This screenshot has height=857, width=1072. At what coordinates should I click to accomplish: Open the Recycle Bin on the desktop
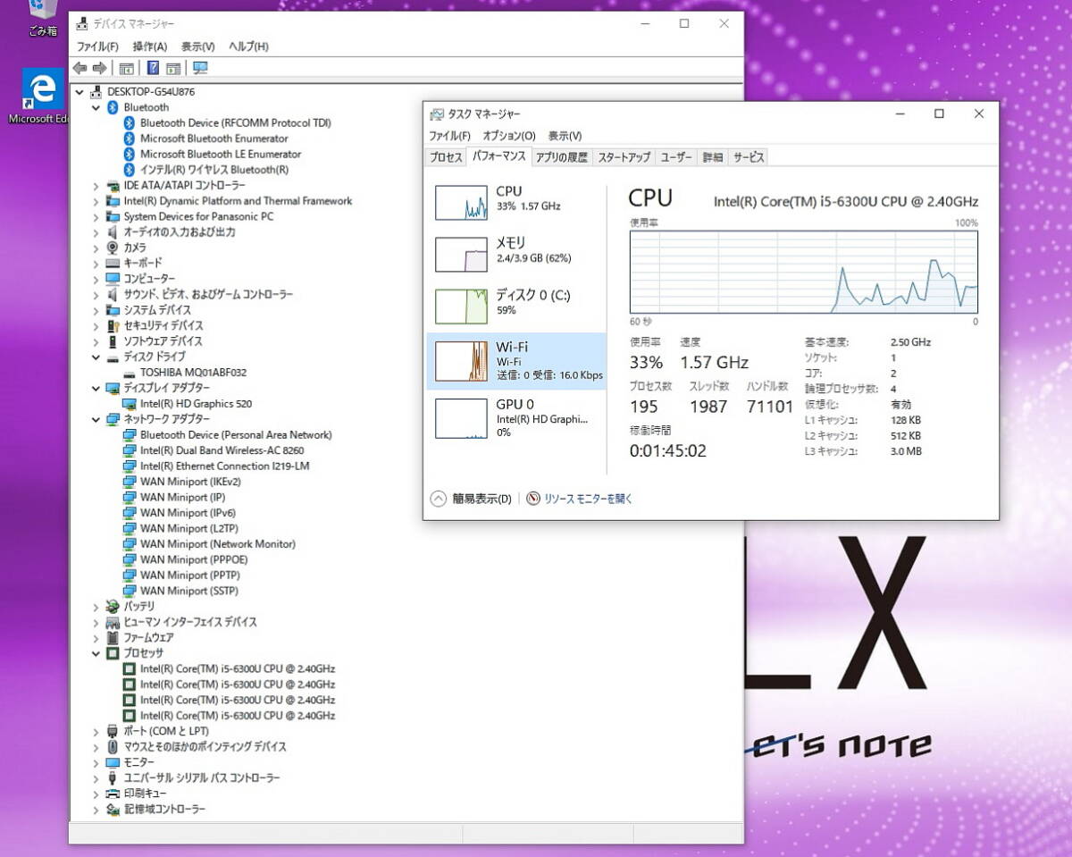[42, 18]
